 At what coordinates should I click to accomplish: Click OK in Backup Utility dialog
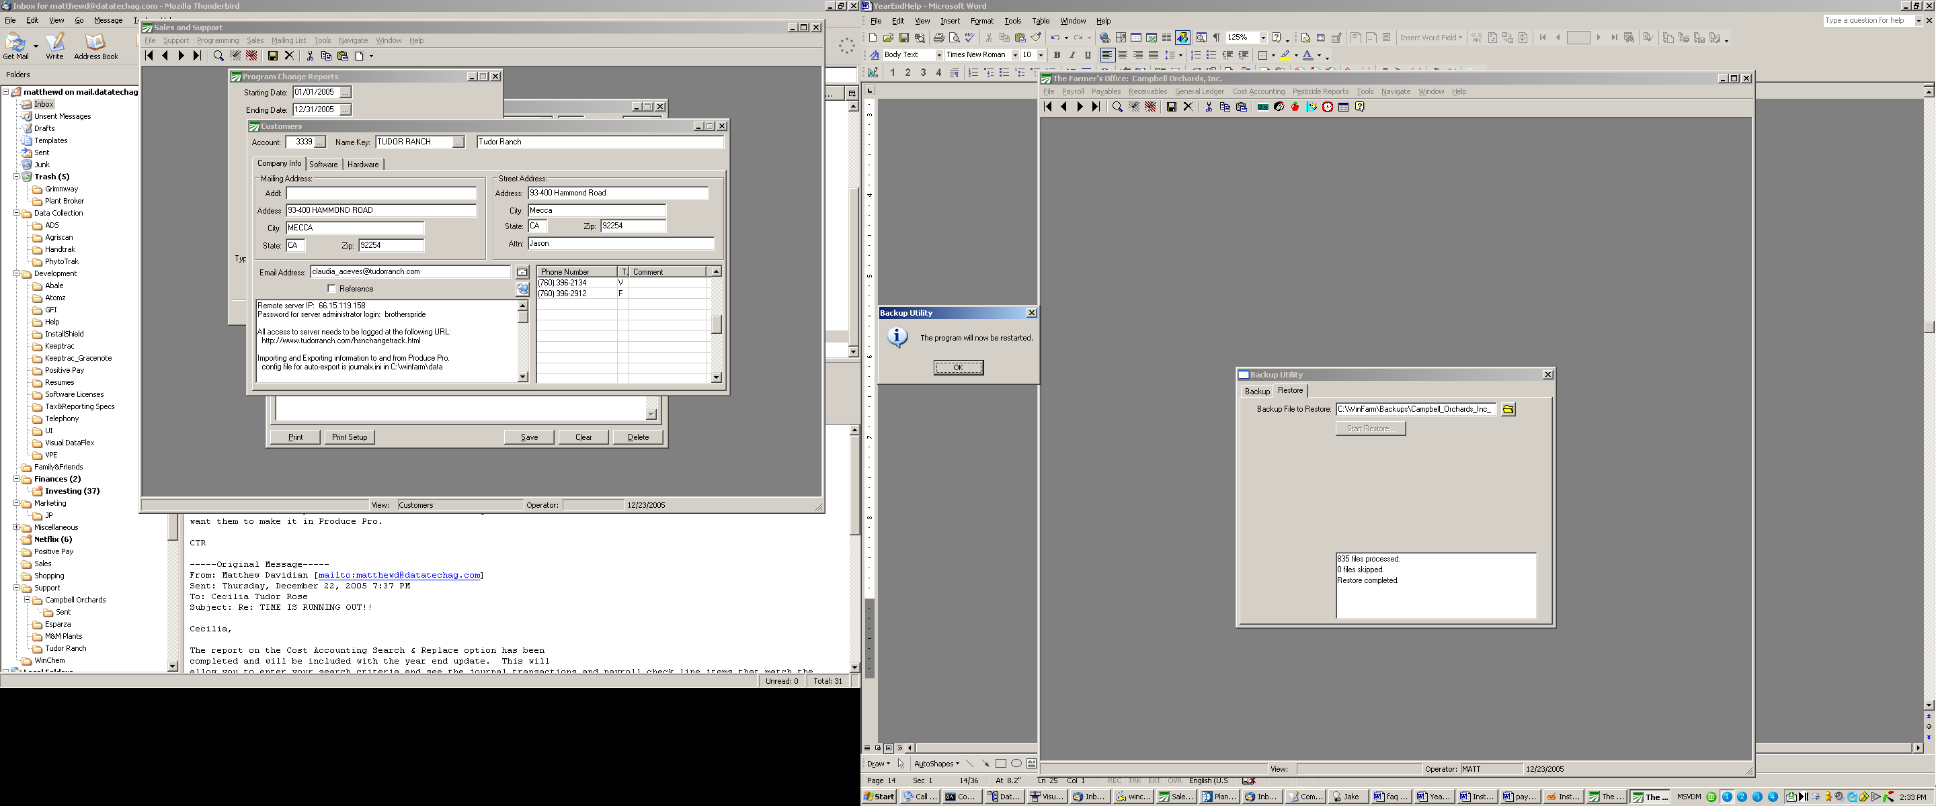coord(957,367)
